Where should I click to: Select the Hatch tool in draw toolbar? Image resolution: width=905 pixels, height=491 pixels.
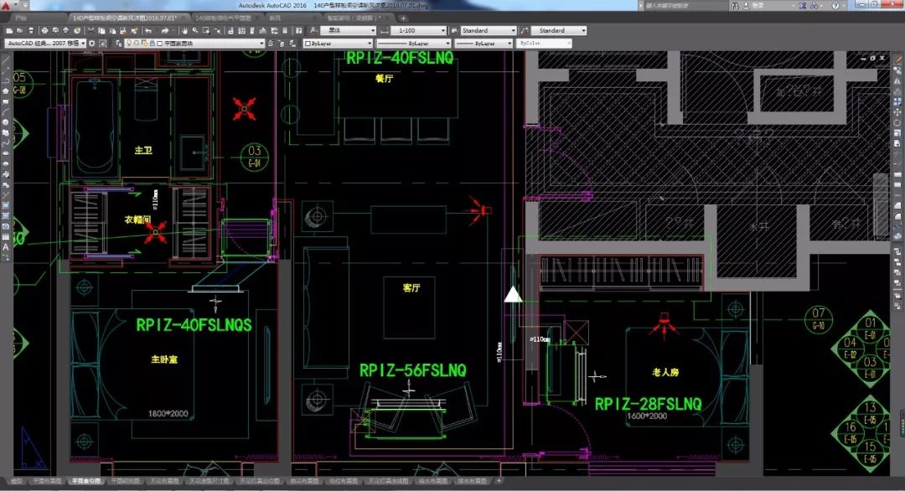click(6, 204)
